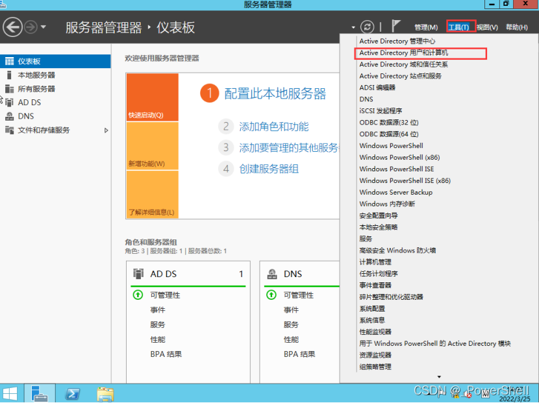Click the 添加要管理的其他服务器 link

pyautogui.click(x=289, y=148)
